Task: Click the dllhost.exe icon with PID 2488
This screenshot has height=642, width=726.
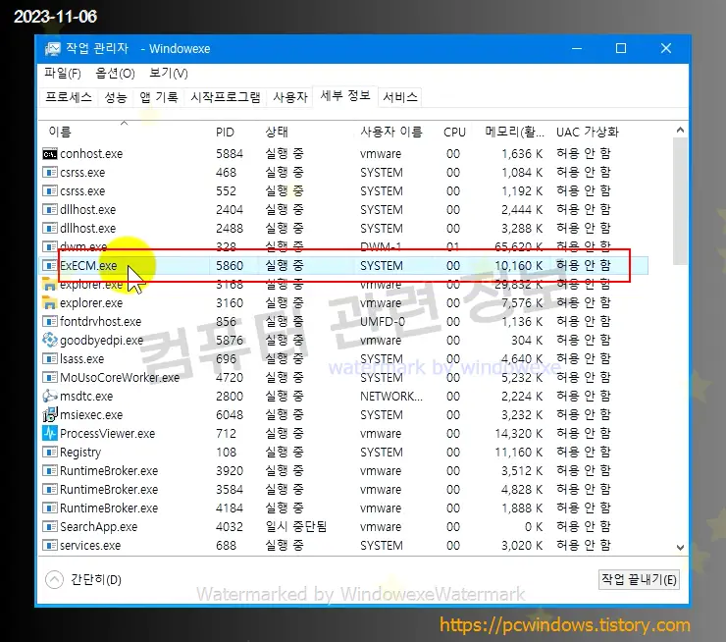Action: 49,229
